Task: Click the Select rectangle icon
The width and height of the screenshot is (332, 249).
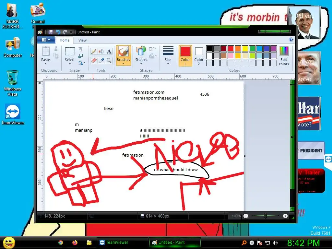Action: (70, 52)
